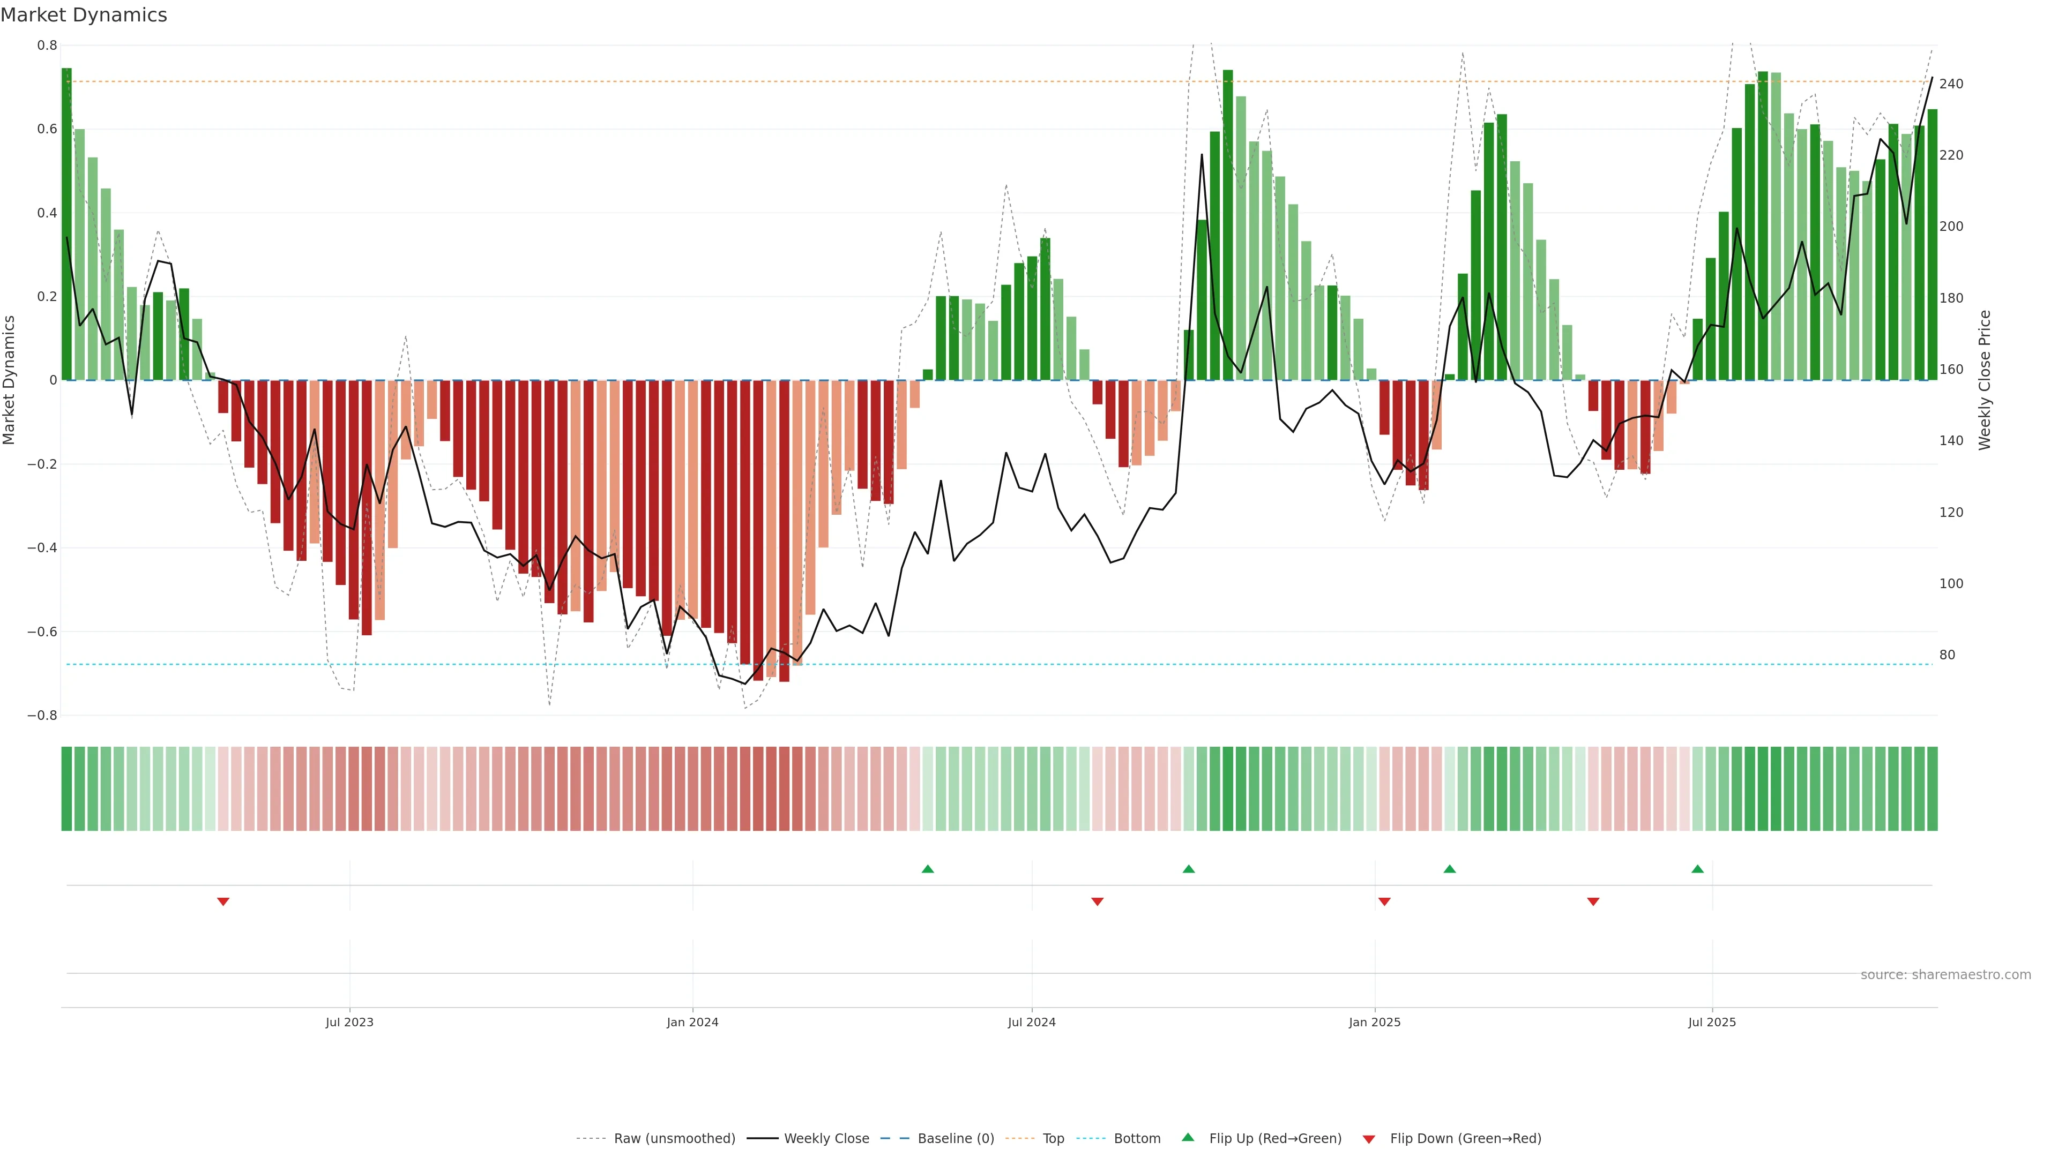Click the red Flip Down marker just after Jan 2025
Screen dimensions: 2058x1157
1384,901
